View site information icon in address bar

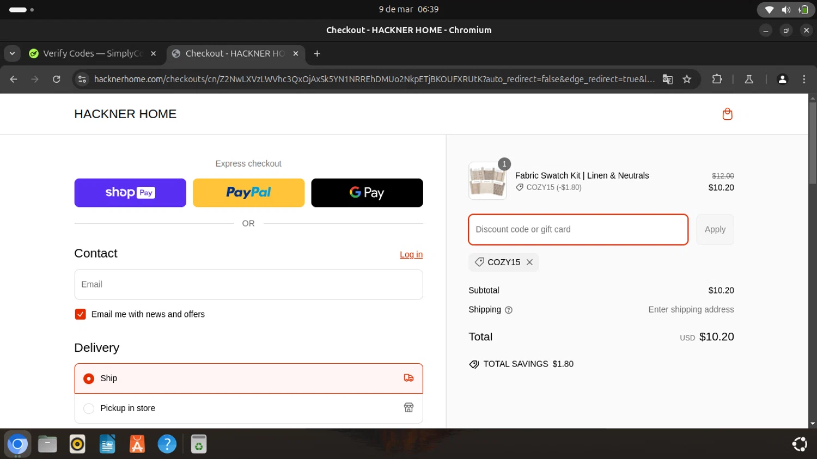82,79
